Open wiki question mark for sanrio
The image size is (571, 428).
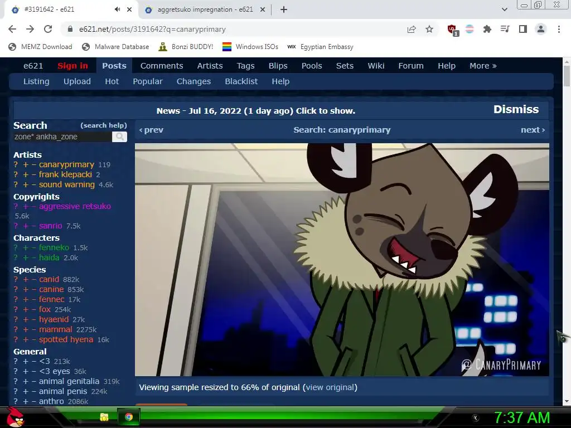16,226
